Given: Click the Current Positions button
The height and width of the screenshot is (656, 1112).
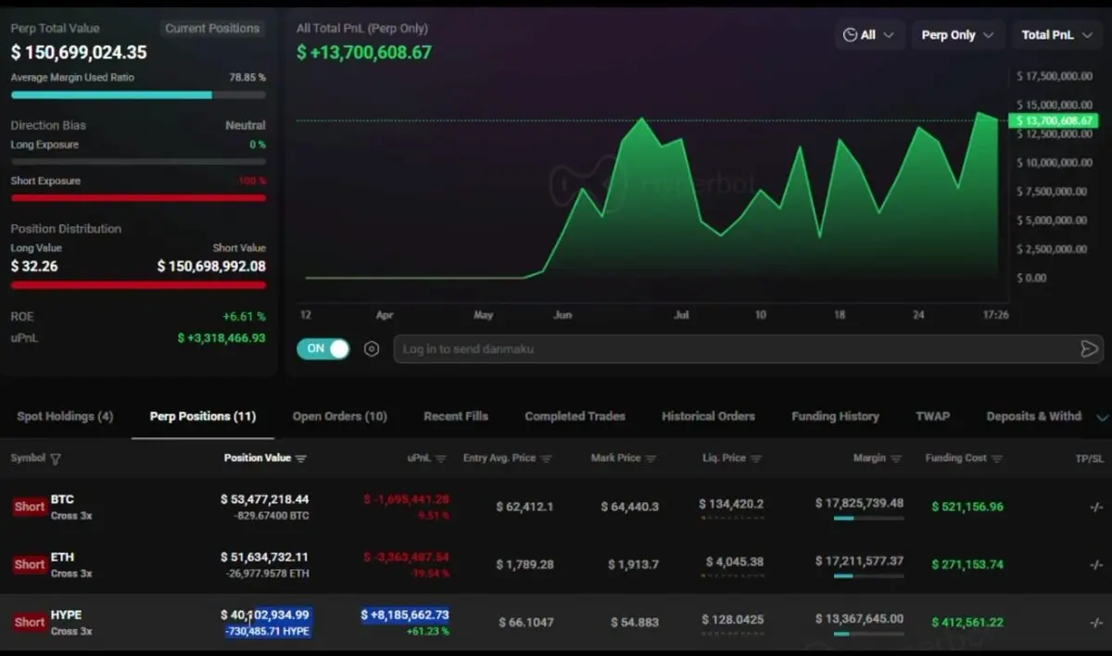Looking at the screenshot, I should coord(212,29).
